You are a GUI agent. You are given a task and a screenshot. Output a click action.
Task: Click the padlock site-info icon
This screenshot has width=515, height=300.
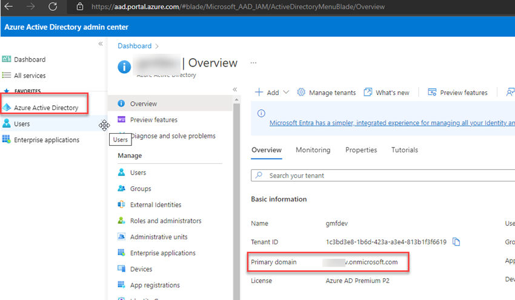tap(79, 7)
